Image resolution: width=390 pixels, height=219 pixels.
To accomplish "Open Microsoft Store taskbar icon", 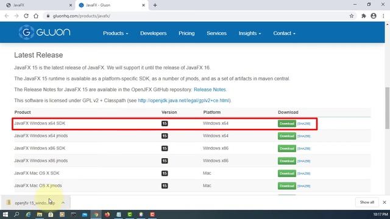I will coord(51,214).
